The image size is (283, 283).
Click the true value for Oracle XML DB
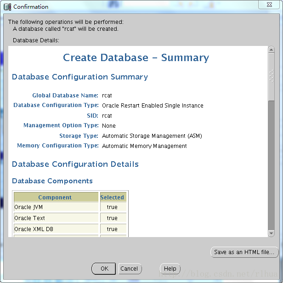point(113,229)
